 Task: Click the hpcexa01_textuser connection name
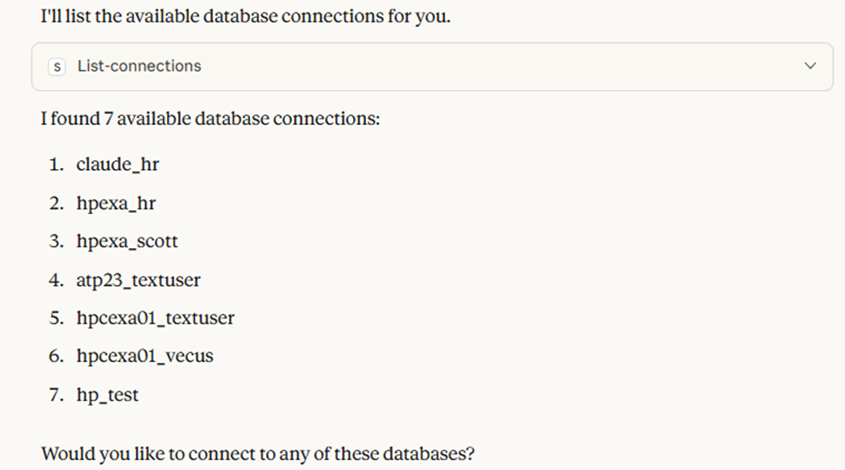[155, 318]
